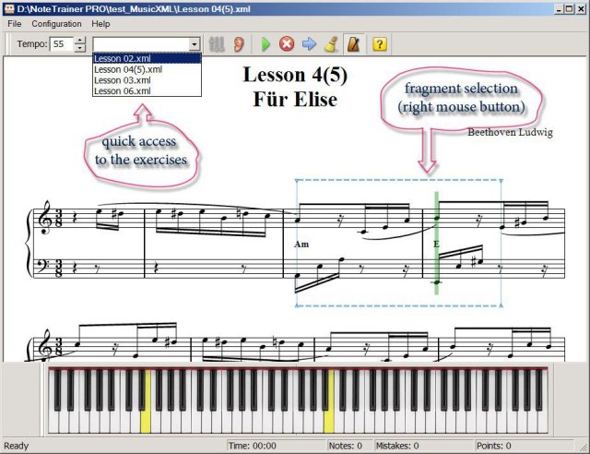
Task: Collapse the lesson dropdown arrow
Action: [x=195, y=44]
